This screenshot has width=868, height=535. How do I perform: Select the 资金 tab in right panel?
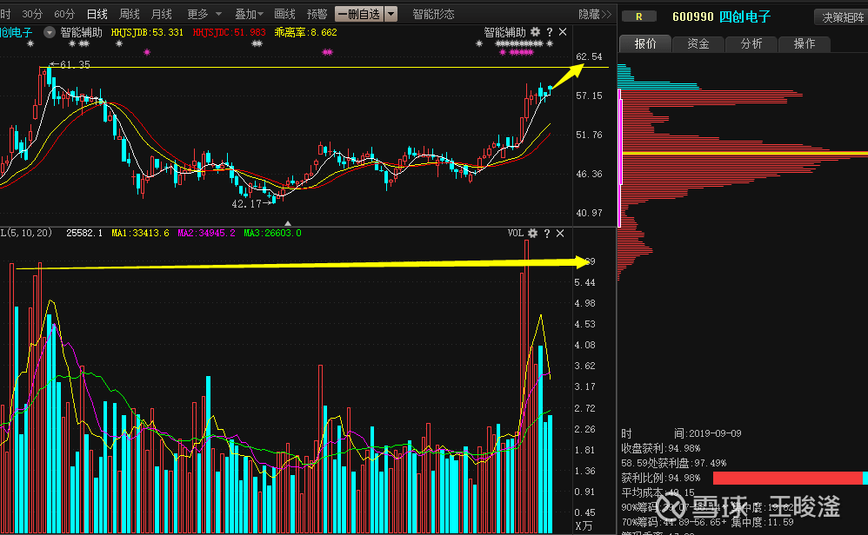(x=698, y=43)
